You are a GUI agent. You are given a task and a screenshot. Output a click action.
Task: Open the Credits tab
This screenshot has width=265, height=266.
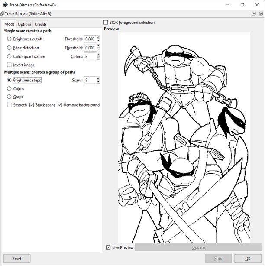coord(41,24)
